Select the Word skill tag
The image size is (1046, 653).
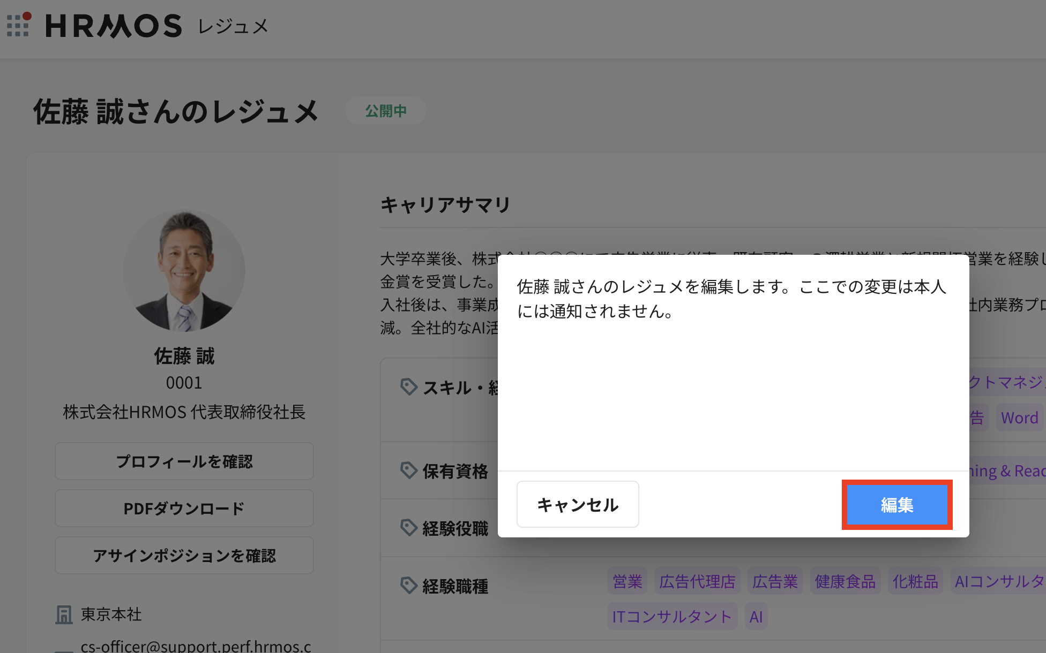[1019, 417]
